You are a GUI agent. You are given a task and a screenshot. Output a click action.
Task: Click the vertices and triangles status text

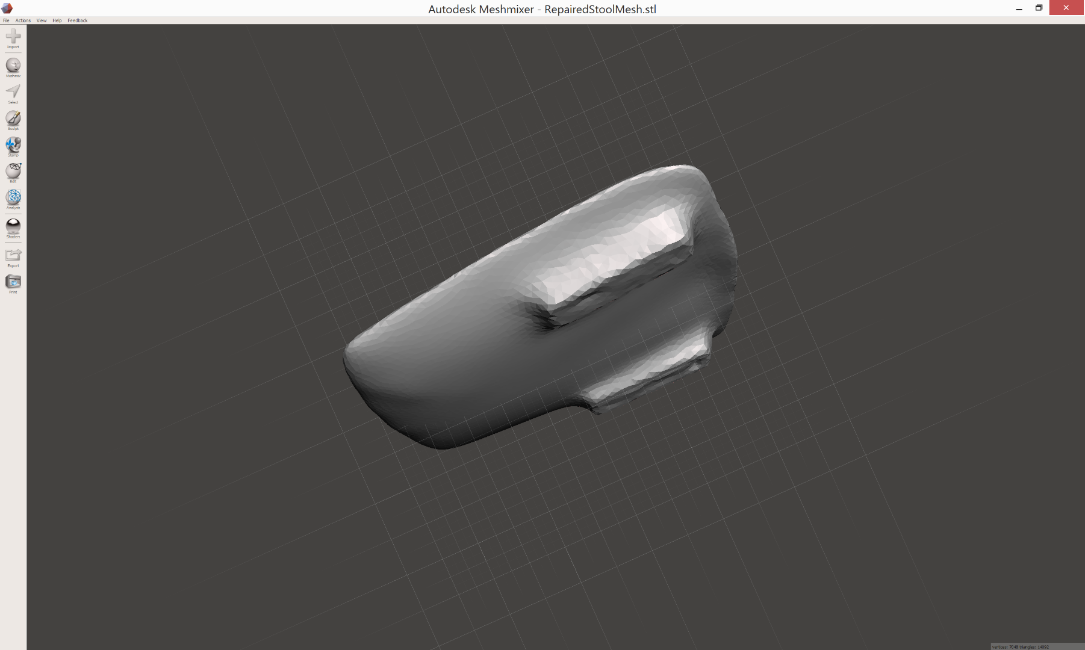click(x=1020, y=647)
